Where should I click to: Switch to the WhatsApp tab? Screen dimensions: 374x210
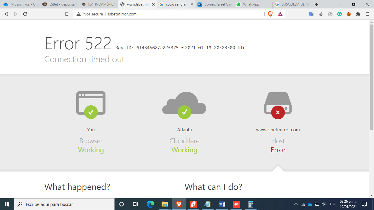tap(254, 4)
